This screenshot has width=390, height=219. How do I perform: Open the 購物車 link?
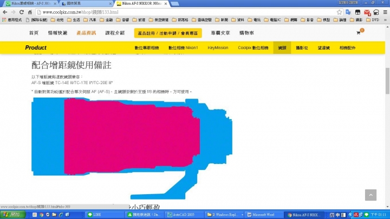(x=246, y=33)
